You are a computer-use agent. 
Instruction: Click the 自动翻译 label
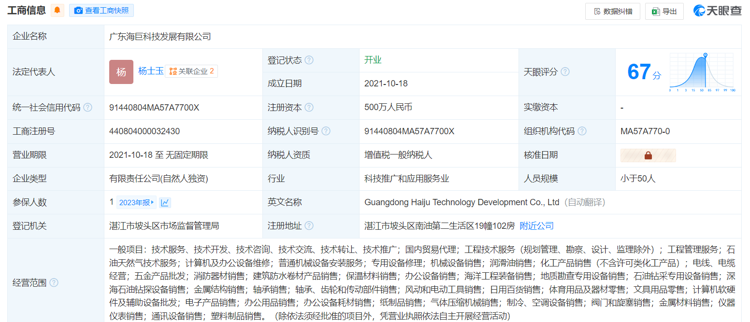(x=584, y=202)
